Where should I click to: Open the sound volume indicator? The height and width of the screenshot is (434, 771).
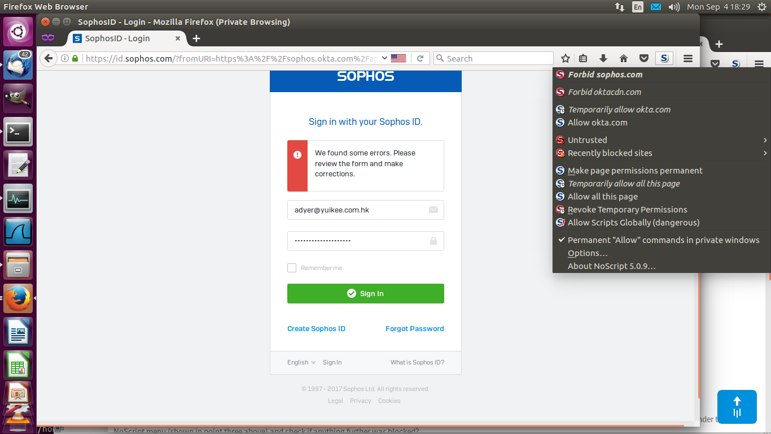pos(673,7)
